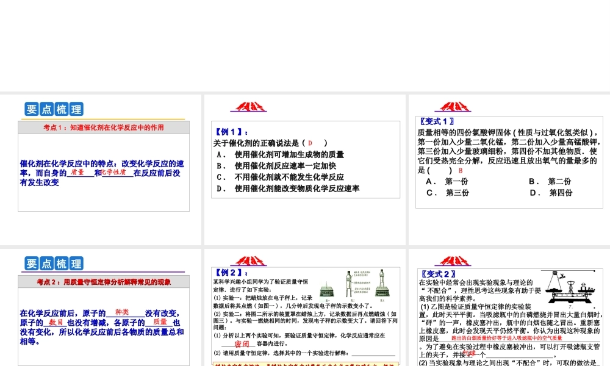610x366 pixels.
Task: Click the electronic scale apparatus image in 例2
Action: tap(354, 285)
